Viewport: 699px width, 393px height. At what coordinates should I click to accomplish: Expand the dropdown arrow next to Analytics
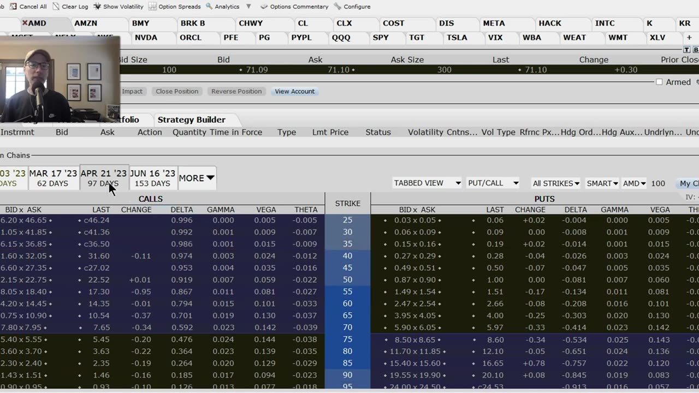pyautogui.click(x=248, y=7)
